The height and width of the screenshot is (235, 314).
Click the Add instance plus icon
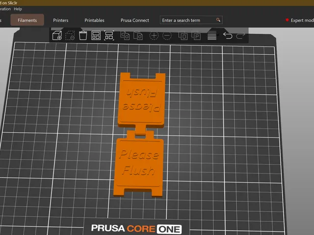tap(154, 36)
